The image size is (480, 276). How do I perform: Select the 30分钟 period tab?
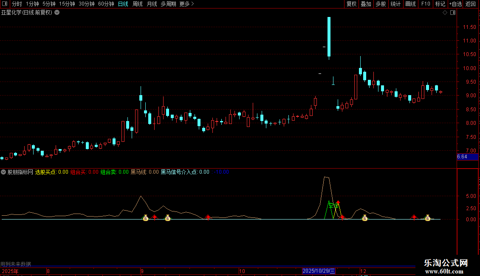(x=87, y=4)
